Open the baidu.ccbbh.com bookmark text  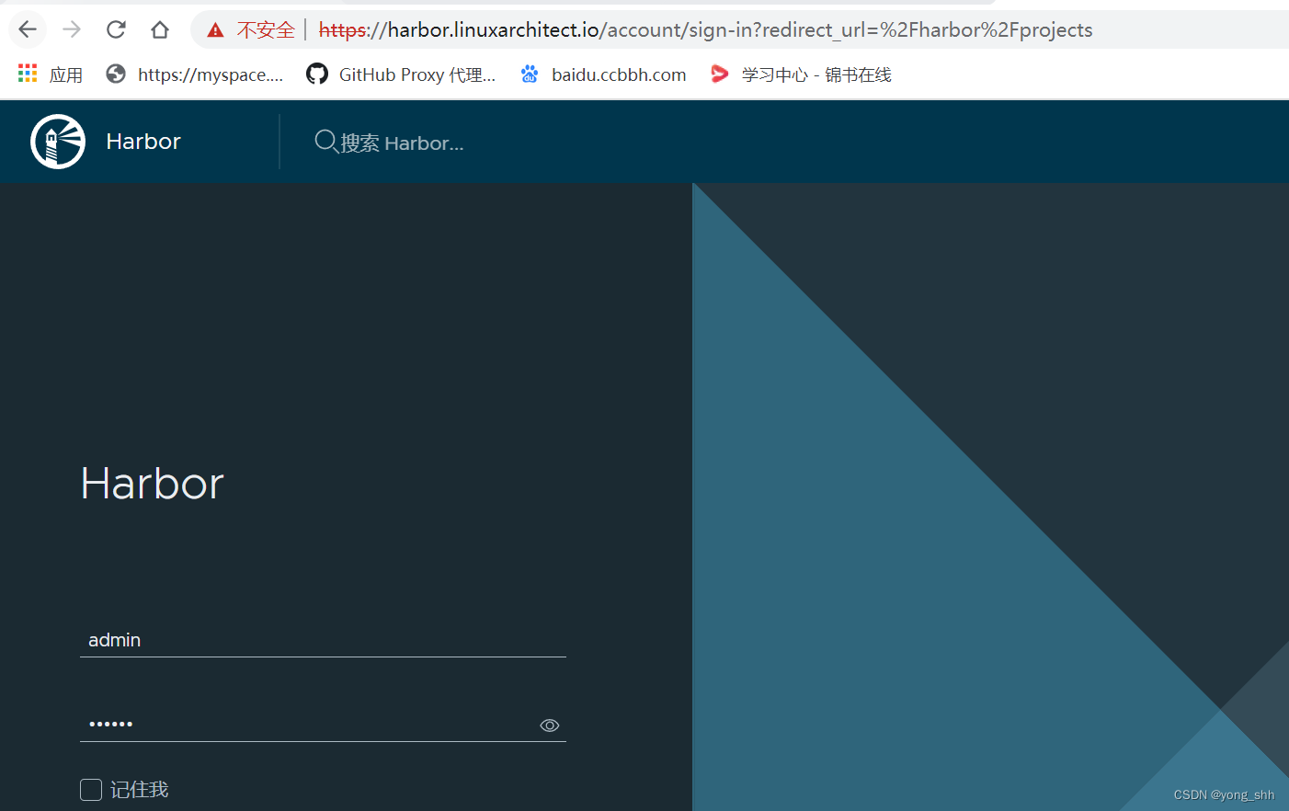[619, 74]
